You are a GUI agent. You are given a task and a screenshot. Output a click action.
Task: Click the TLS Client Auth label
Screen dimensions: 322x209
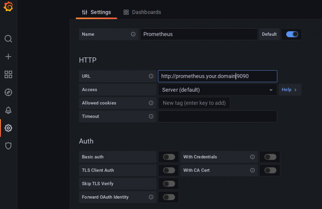point(98,170)
